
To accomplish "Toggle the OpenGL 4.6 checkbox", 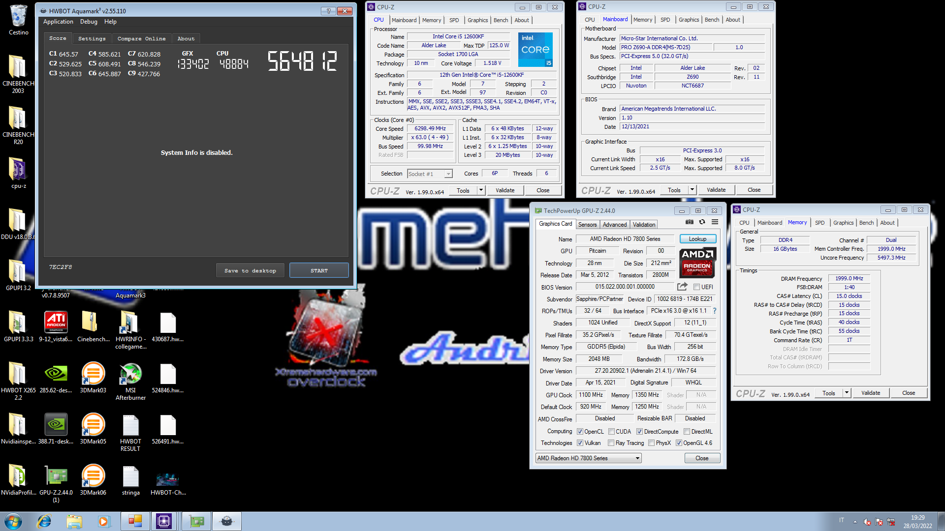I will tap(679, 443).
